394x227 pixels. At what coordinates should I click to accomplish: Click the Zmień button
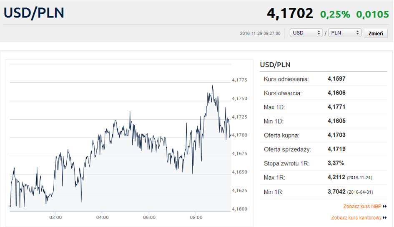click(376, 33)
